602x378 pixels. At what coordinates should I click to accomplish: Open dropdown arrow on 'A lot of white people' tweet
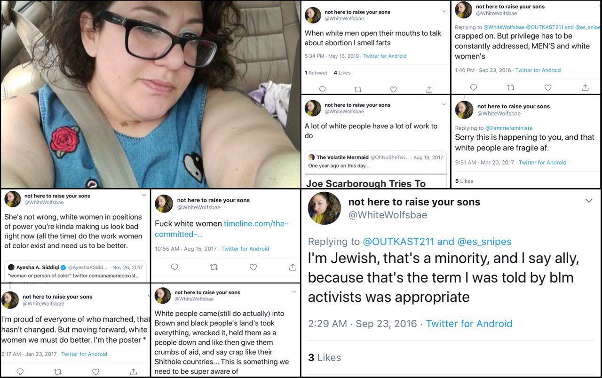pos(444,104)
